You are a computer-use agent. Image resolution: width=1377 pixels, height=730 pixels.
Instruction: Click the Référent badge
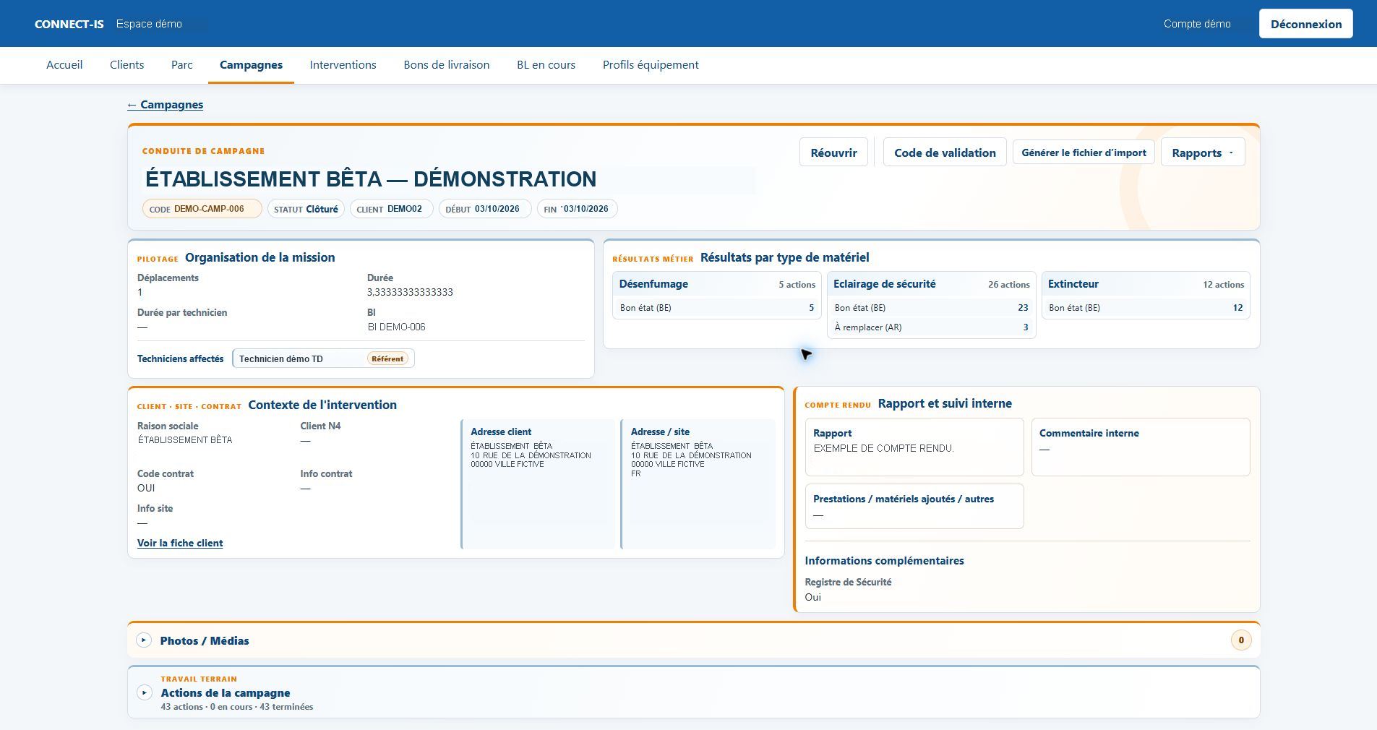coord(387,358)
